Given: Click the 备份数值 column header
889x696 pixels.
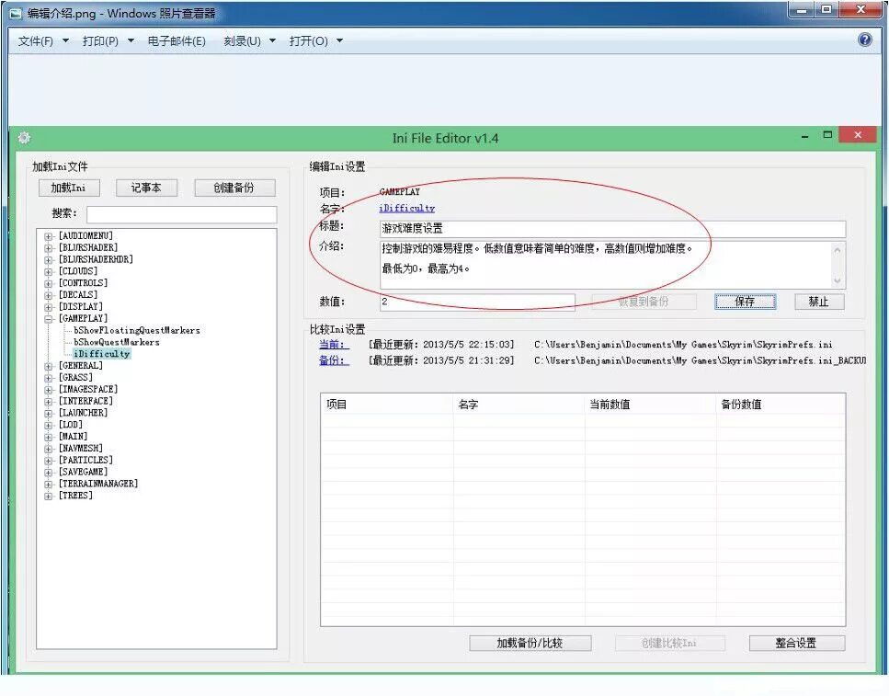Looking at the screenshot, I should (x=781, y=404).
